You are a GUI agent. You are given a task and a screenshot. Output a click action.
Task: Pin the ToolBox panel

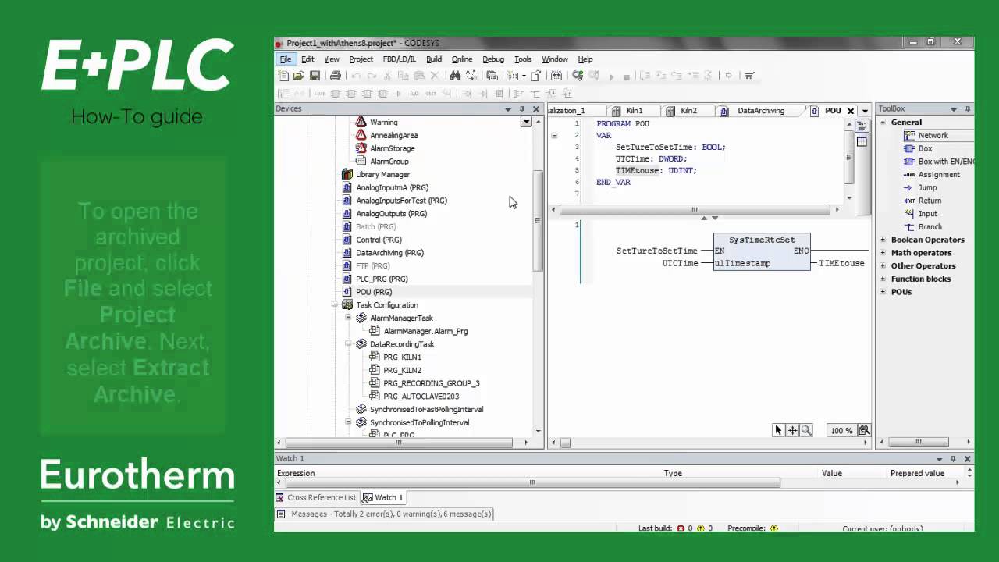(x=968, y=109)
